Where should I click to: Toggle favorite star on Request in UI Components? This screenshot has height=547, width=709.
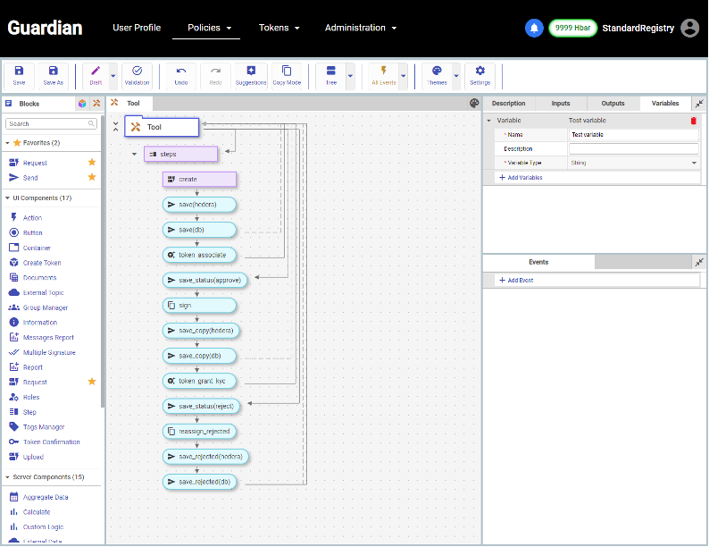[91, 382]
